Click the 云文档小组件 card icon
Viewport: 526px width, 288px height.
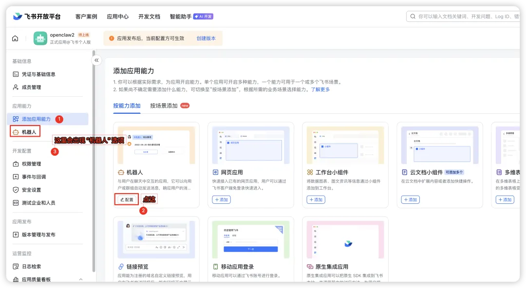point(405,172)
